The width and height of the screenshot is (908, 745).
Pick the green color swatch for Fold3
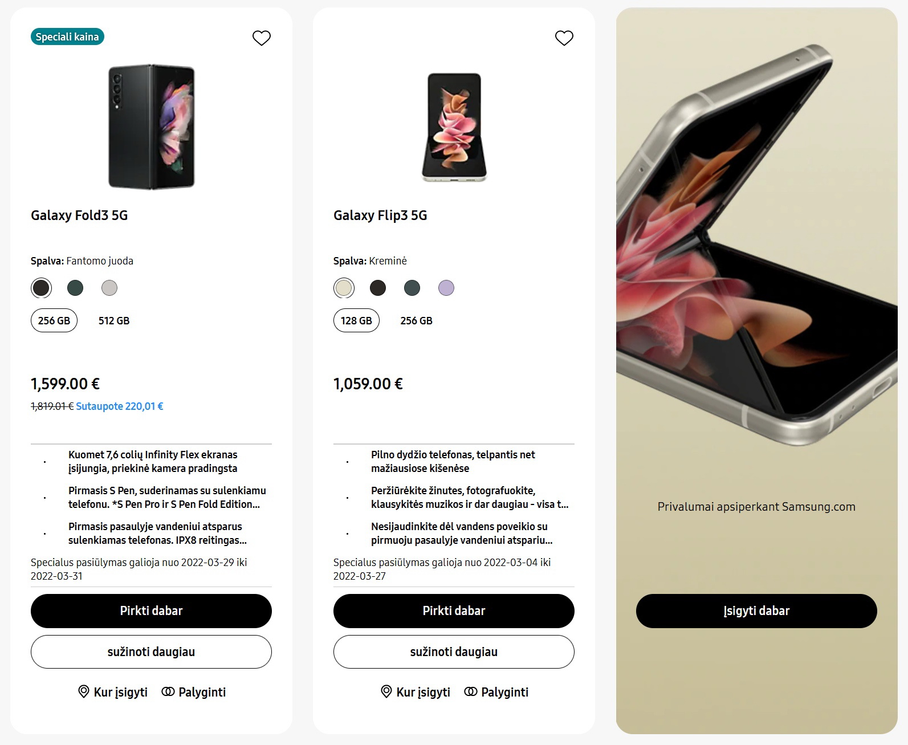click(75, 288)
